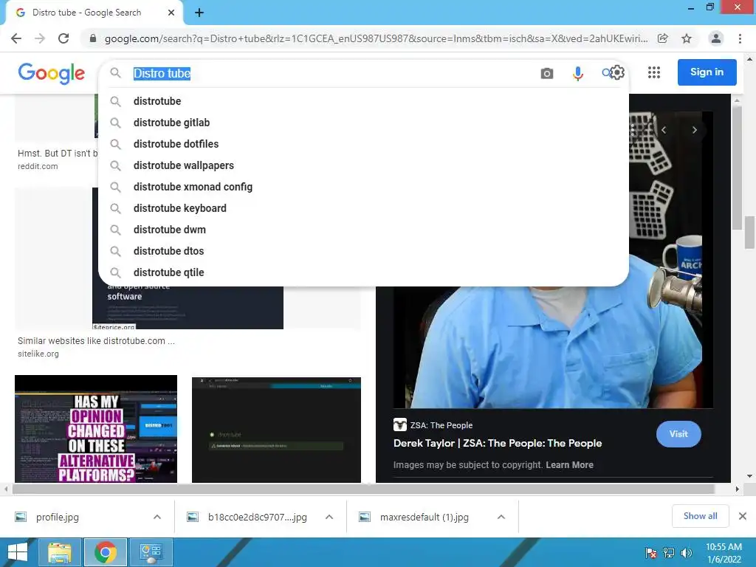Click Show all downloads
This screenshot has width=756, height=567.
[700, 516]
